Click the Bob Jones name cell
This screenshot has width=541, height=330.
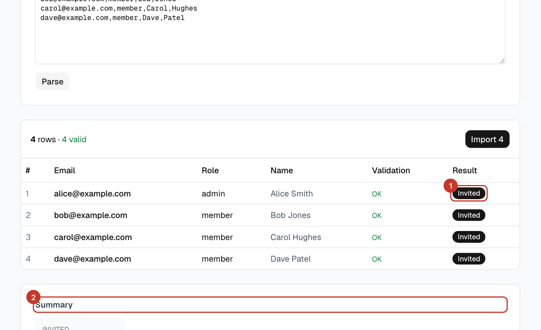290,215
